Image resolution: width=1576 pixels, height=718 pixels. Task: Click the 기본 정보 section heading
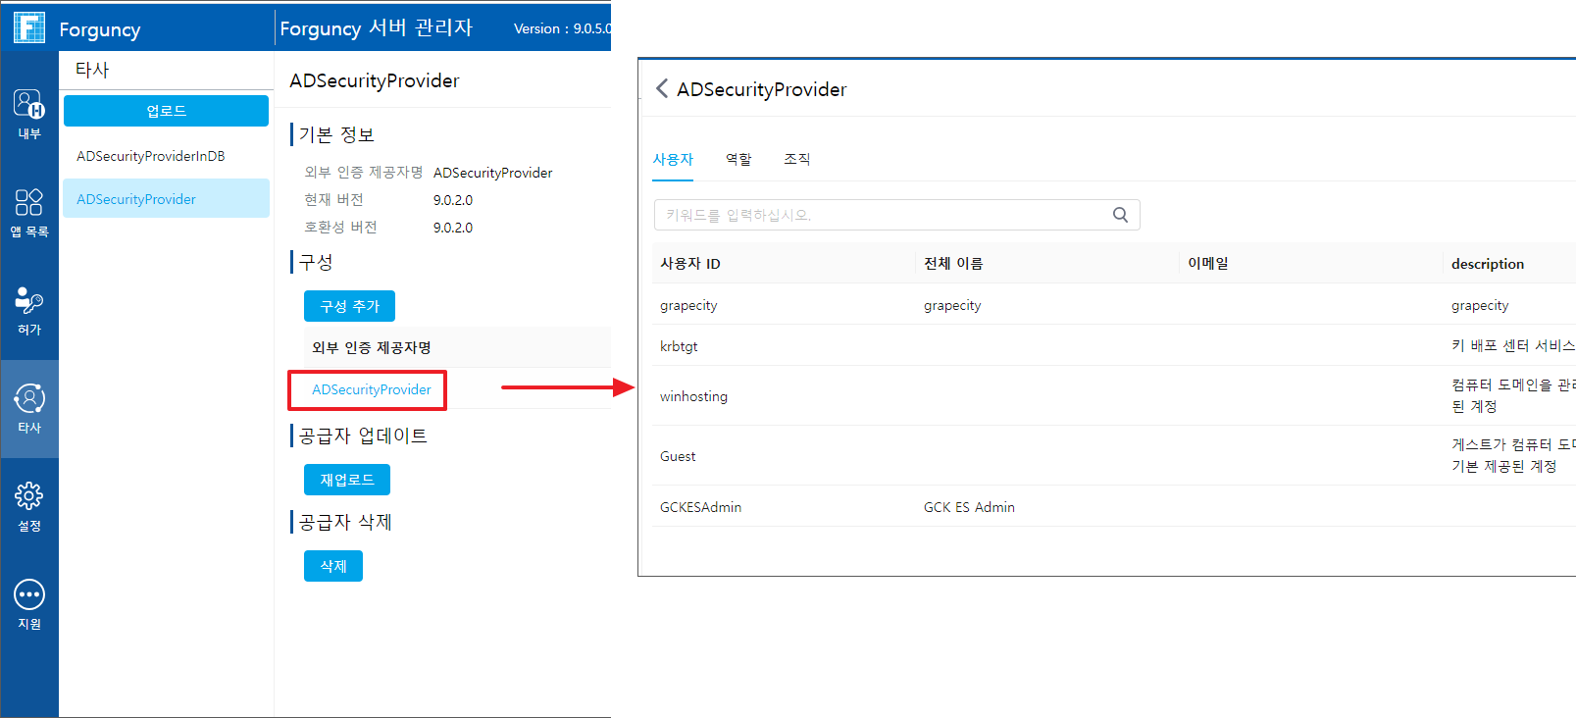point(336,134)
